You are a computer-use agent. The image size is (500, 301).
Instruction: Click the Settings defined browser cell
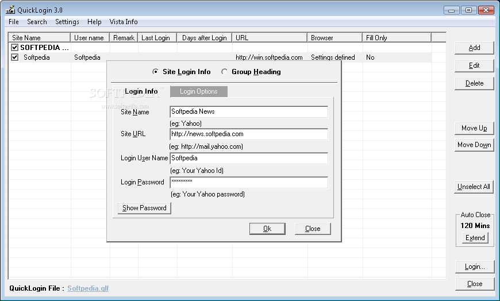point(333,57)
